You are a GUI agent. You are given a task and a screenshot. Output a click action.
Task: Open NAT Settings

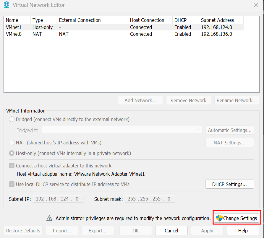[x=229, y=143]
